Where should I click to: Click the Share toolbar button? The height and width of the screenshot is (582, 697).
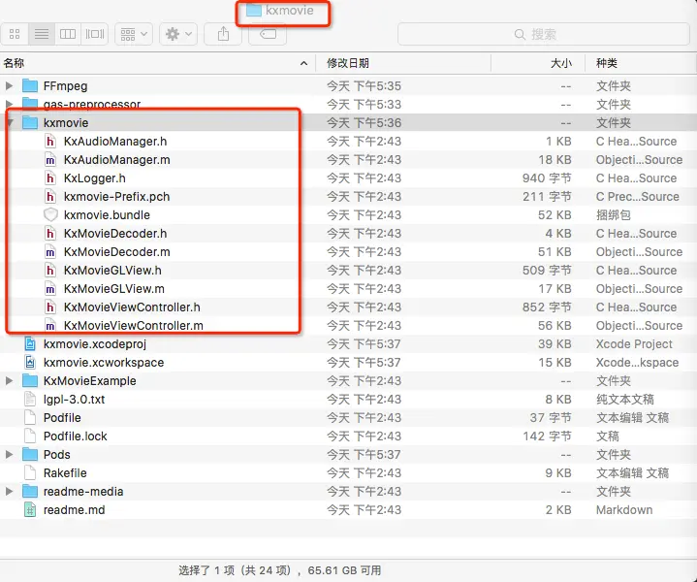(x=223, y=34)
